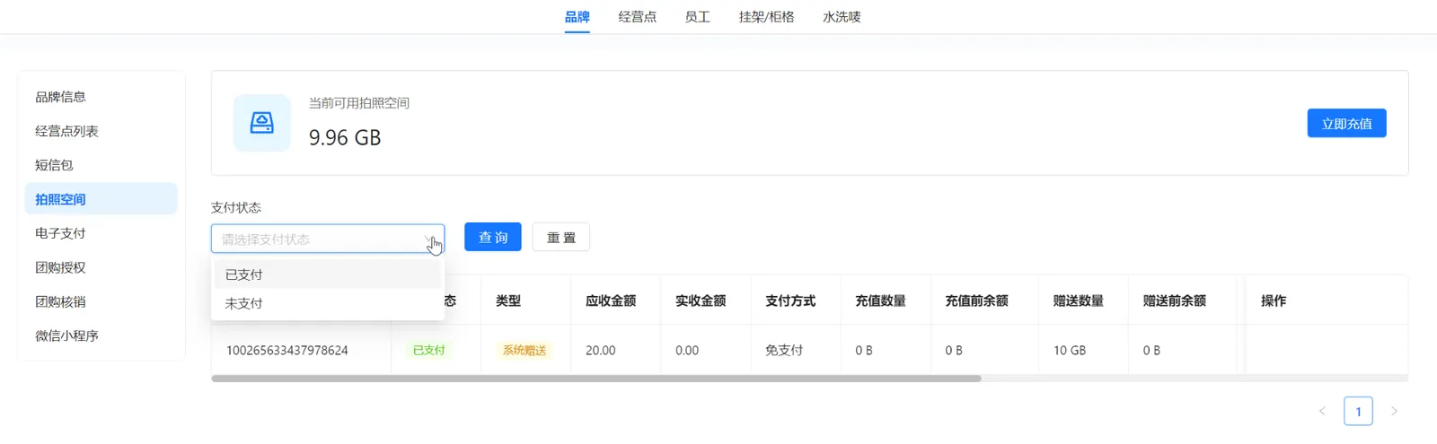Select 已支付 option in dropdown
Viewport: 1437px width, 444px height.
(328, 274)
